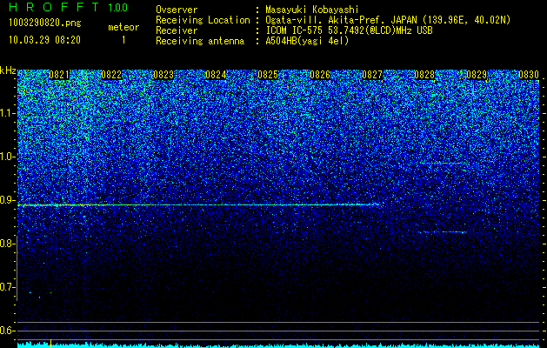The height and width of the screenshot is (348, 547).
Task: Click the 0821 time marker
Action: click(59, 75)
